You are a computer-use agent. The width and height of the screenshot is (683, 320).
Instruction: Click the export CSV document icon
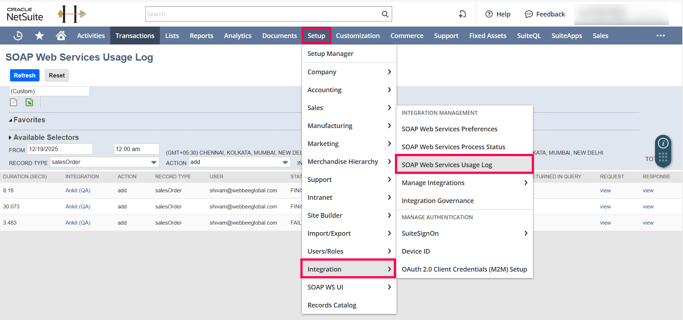[14, 103]
